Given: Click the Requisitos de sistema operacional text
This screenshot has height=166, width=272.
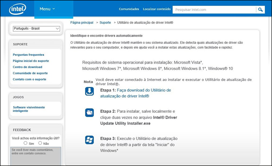Looking at the screenshot, I should pyautogui.click(x=158, y=65).
